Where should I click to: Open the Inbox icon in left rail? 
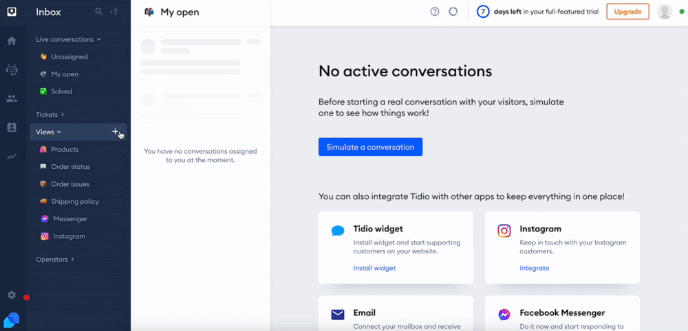coord(12,12)
